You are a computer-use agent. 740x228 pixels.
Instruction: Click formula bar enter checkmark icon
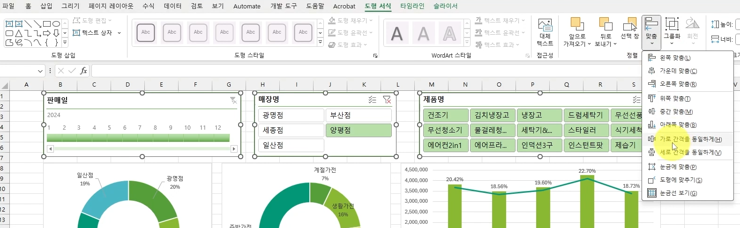click(x=72, y=71)
